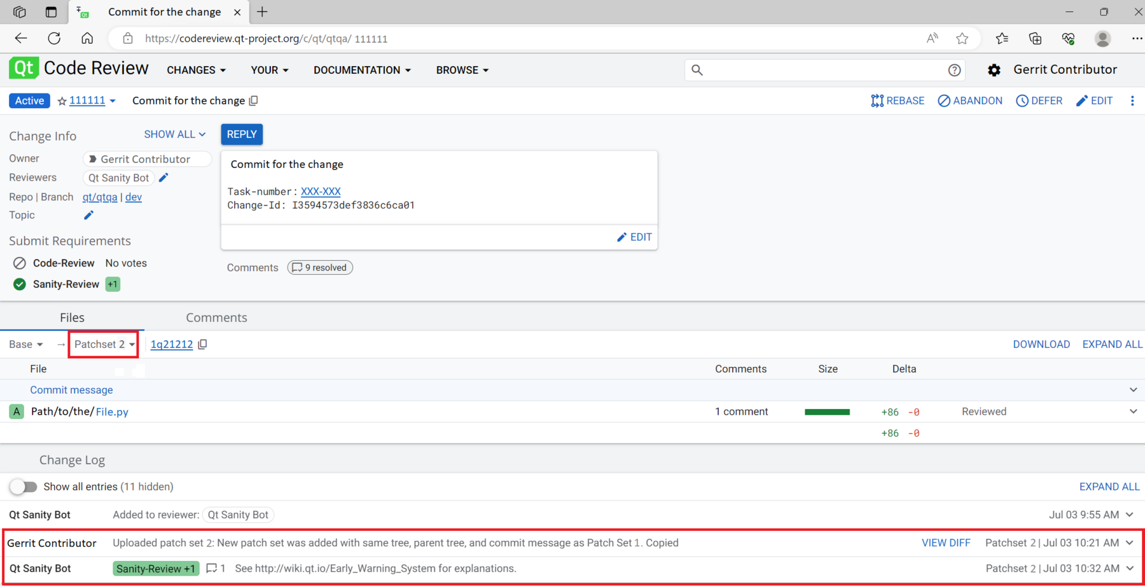Open the Base patchset dropdown
Screen dimensions: 1145x587
tap(26, 344)
